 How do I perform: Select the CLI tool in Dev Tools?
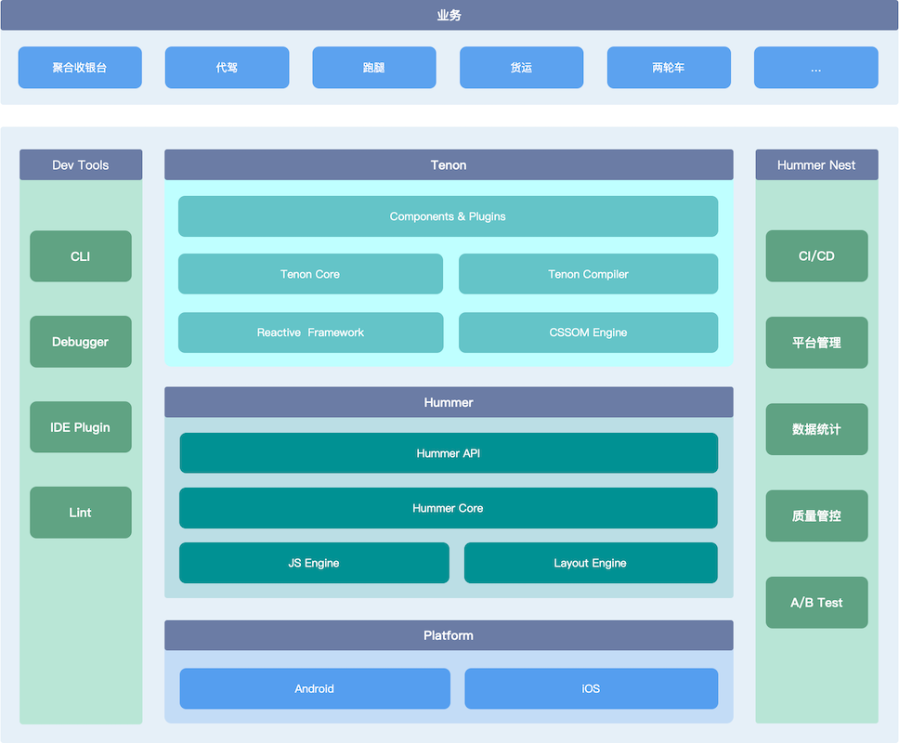[x=80, y=255]
